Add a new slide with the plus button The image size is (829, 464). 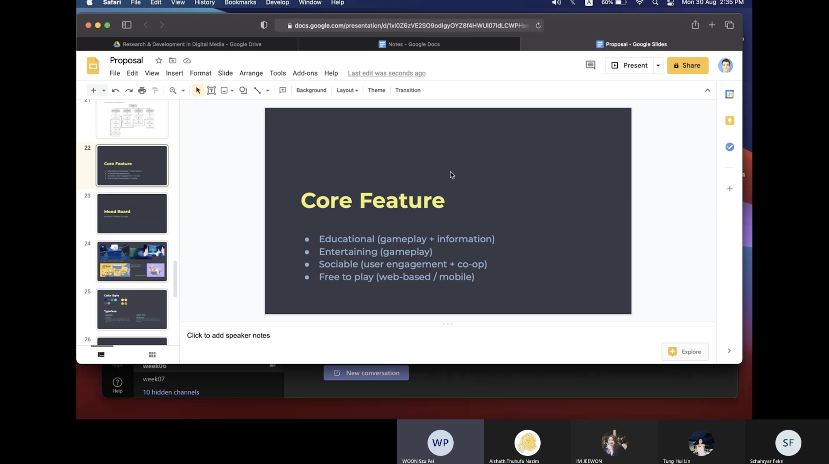coord(94,90)
